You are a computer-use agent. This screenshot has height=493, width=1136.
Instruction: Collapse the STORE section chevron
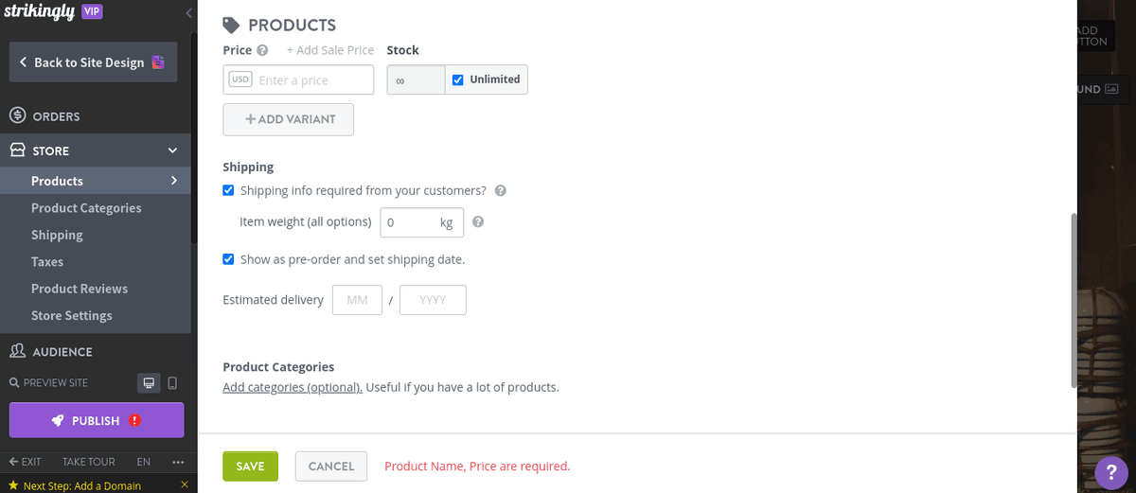(172, 150)
